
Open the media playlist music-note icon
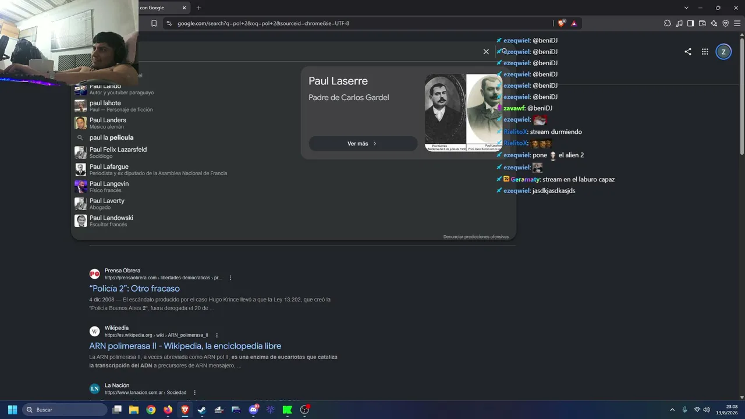pos(679,23)
